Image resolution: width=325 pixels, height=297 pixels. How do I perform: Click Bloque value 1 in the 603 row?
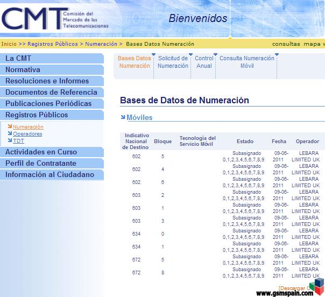(x=162, y=208)
